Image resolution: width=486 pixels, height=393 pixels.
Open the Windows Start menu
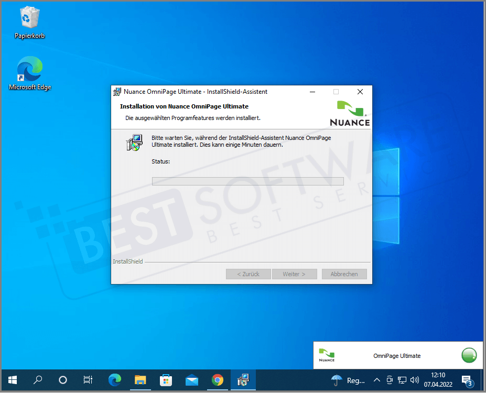[12, 379]
